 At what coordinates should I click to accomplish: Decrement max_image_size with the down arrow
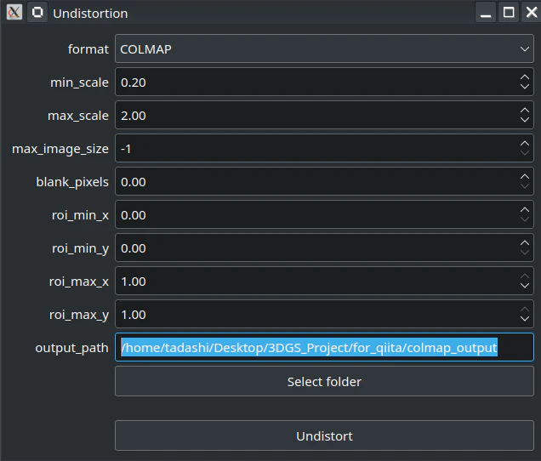[x=525, y=152]
